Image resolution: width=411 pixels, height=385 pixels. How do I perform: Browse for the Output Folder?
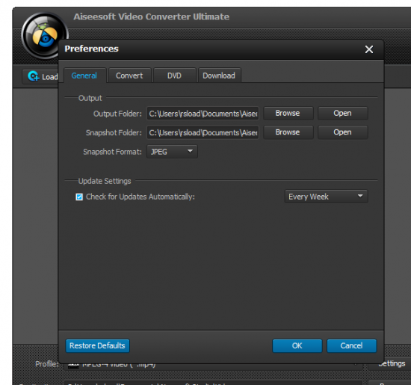(288, 113)
